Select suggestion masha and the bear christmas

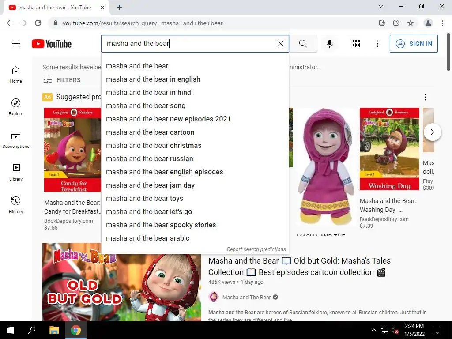(195, 146)
